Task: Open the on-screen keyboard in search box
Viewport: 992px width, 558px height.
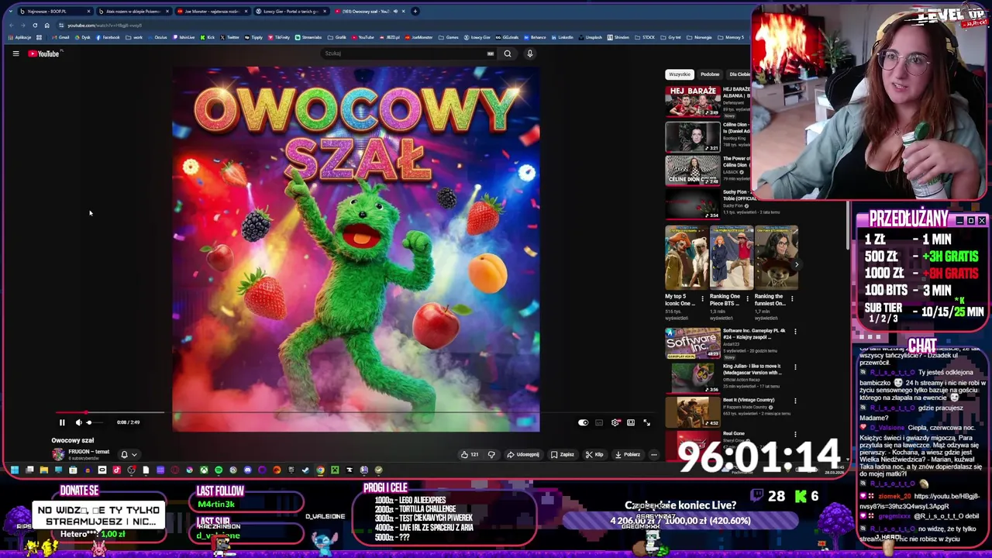Action: [490, 53]
